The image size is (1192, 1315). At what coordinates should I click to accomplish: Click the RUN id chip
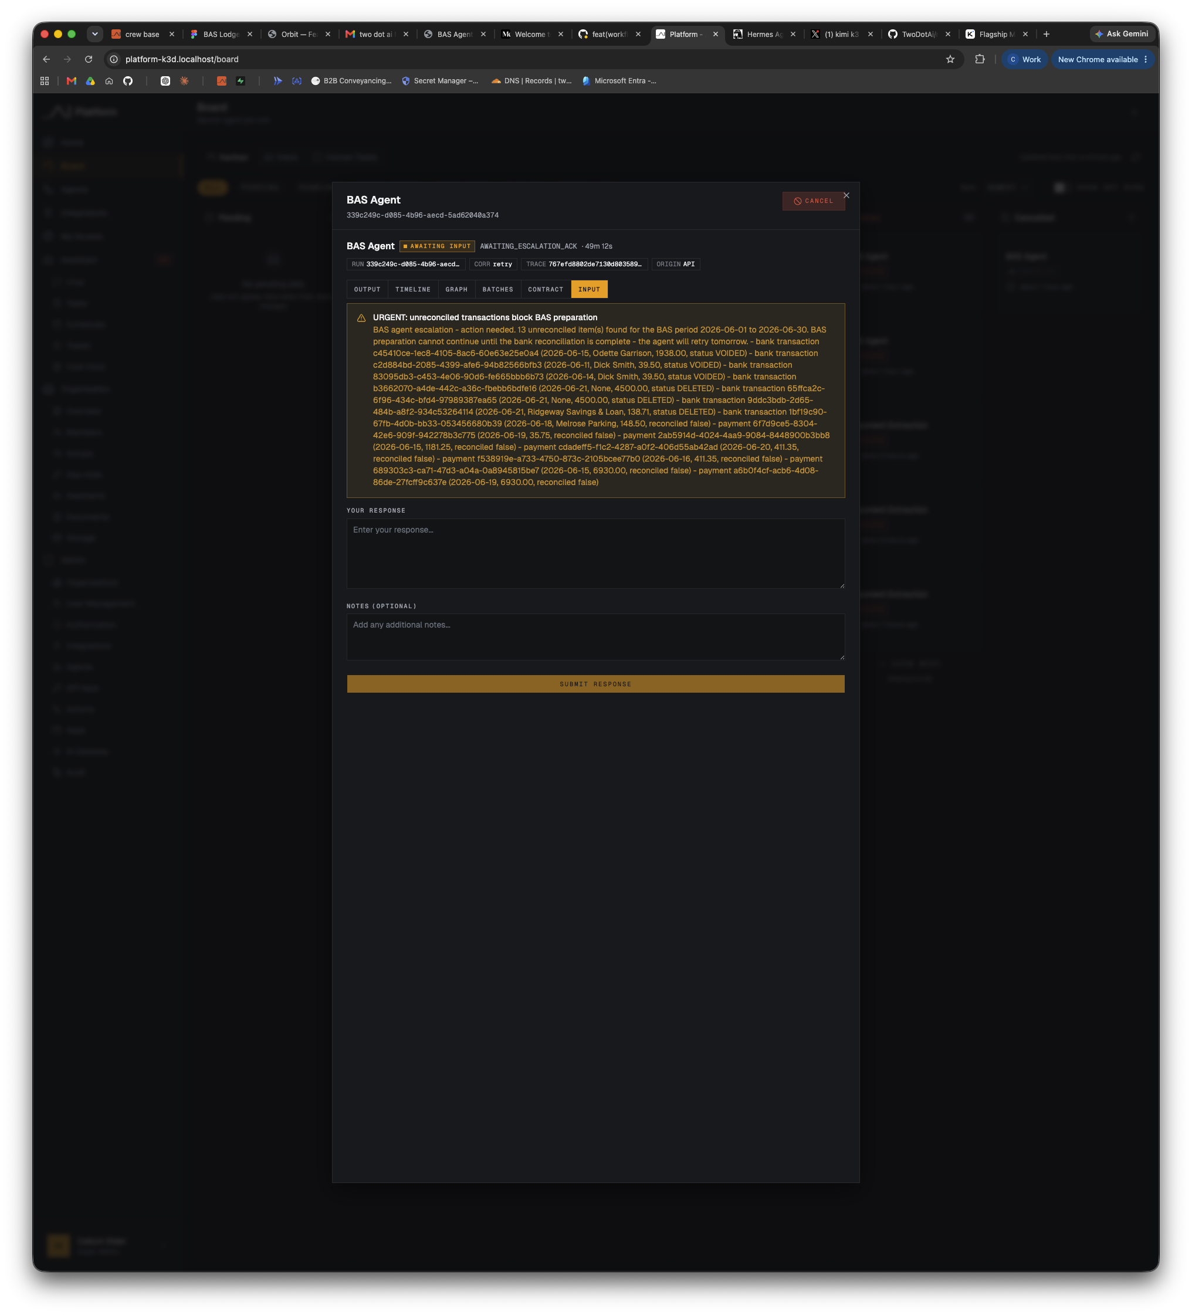(406, 264)
